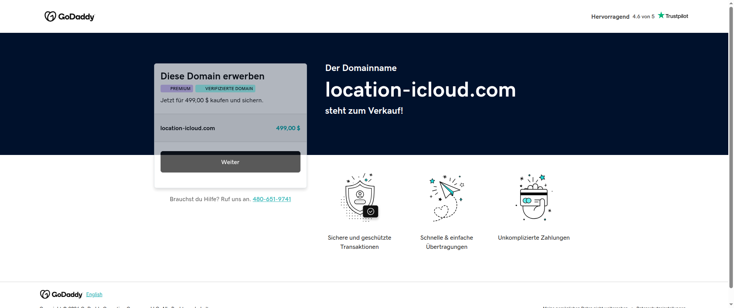This screenshot has height=308, width=734.
Task: Click the PREMIUM badge
Action: pyautogui.click(x=177, y=89)
